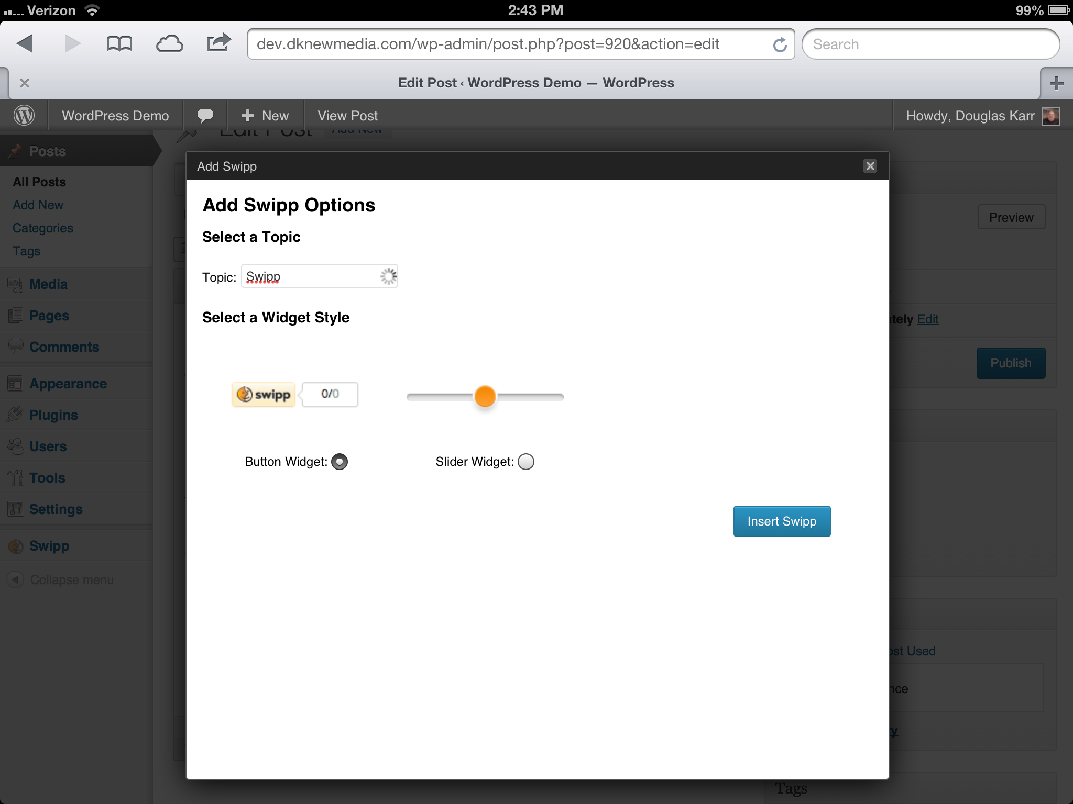The height and width of the screenshot is (804, 1073).
Task: Click the Settings icon in sidebar
Action: pos(16,509)
